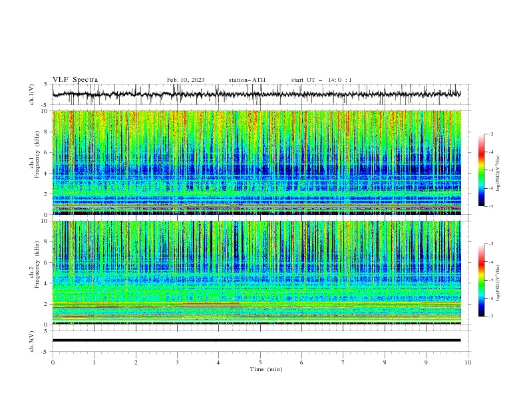
Task: Click the ch.1 color bar "log(PSD)(V²/Hz)" label
Action: (x=498, y=174)
